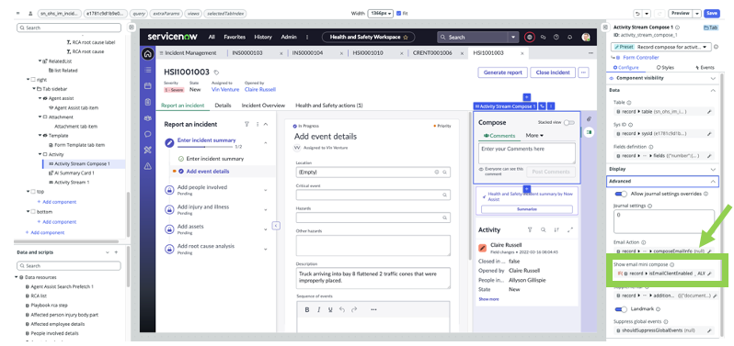Viewport: 734px width, 346px height.
Task: Switch to the Events tab
Action: click(x=705, y=68)
